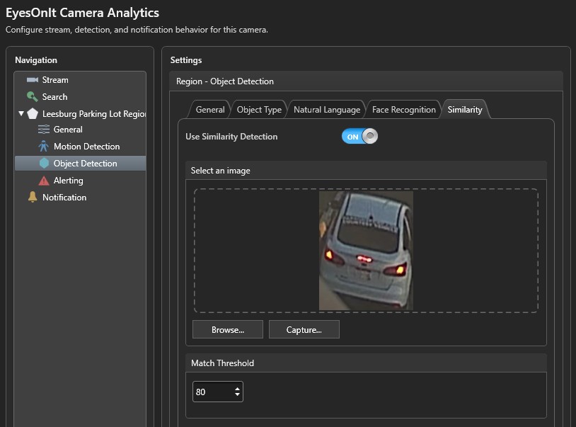Viewport: 576px width, 427px height.
Task: Click the Motion Detection person icon
Action: (43, 147)
